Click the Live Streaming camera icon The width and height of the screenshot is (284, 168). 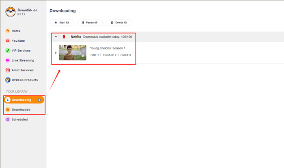(x=8, y=60)
